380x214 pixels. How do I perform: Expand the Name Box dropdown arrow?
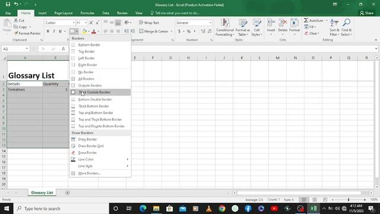click(27, 49)
